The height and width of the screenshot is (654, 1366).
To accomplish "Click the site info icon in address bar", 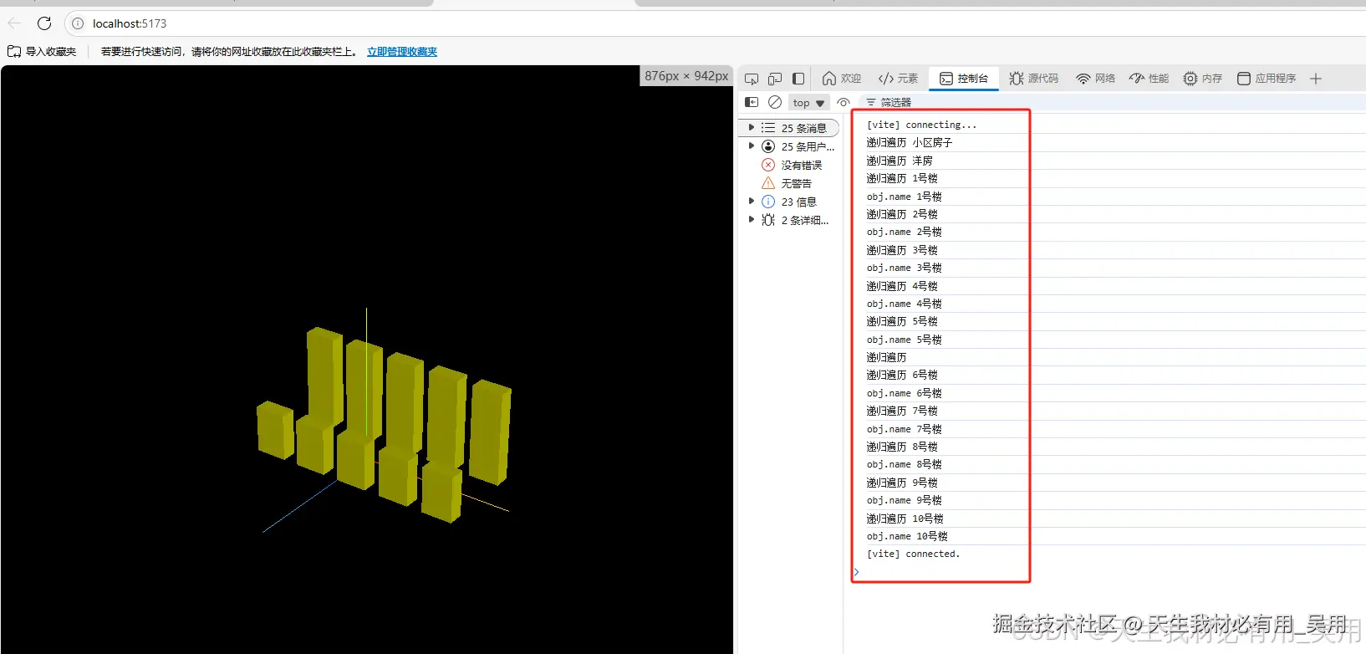I will click(x=78, y=23).
